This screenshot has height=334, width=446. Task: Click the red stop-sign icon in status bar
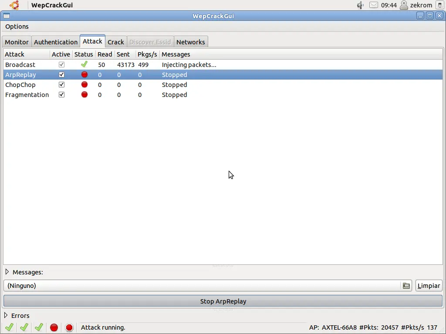(x=69, y=327)
